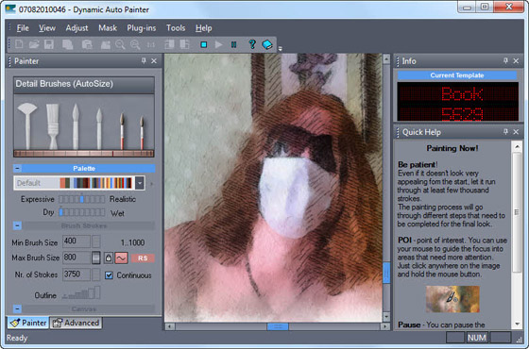
Task: Open the blue book manual icon
Action: pos(266,44)
